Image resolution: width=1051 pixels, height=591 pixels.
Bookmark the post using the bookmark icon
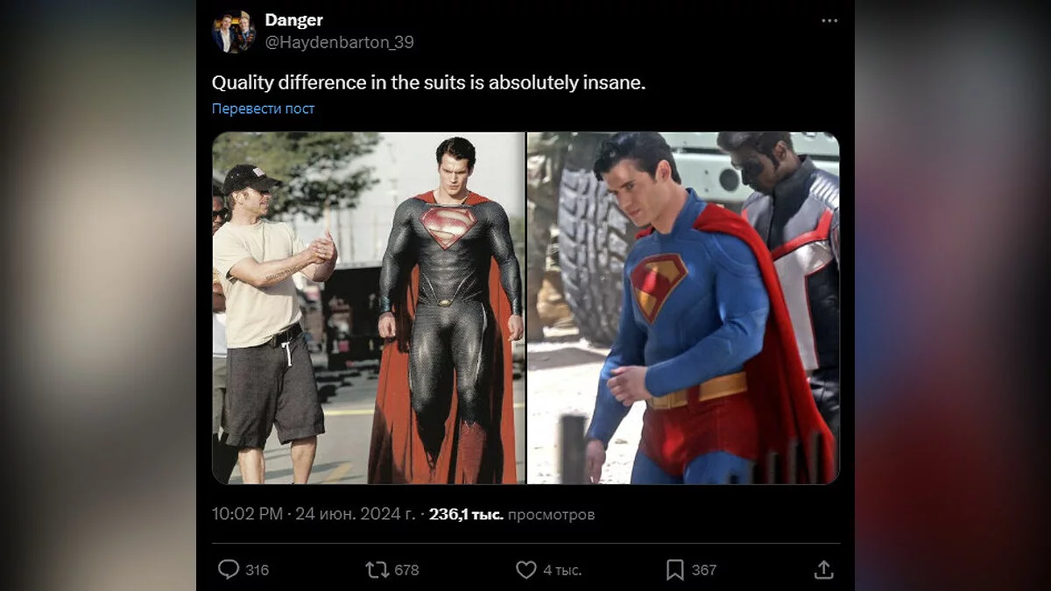pyautogui.click(x=674, y=570)
